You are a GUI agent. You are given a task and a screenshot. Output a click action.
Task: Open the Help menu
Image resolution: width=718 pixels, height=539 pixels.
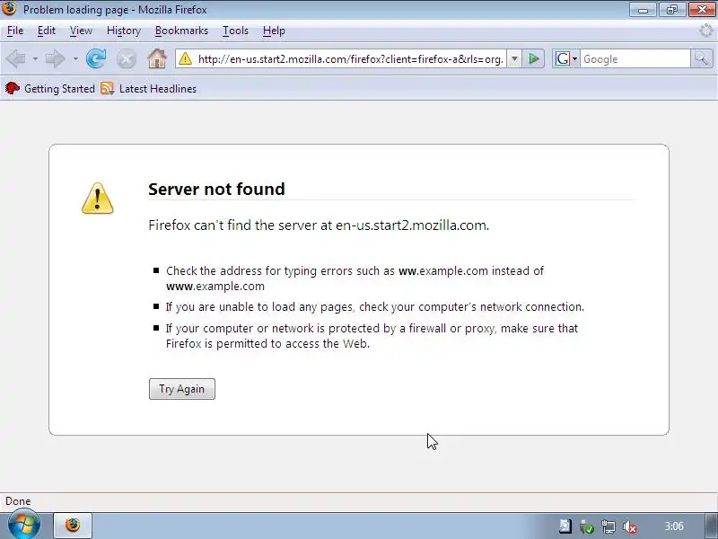(274, 31)
